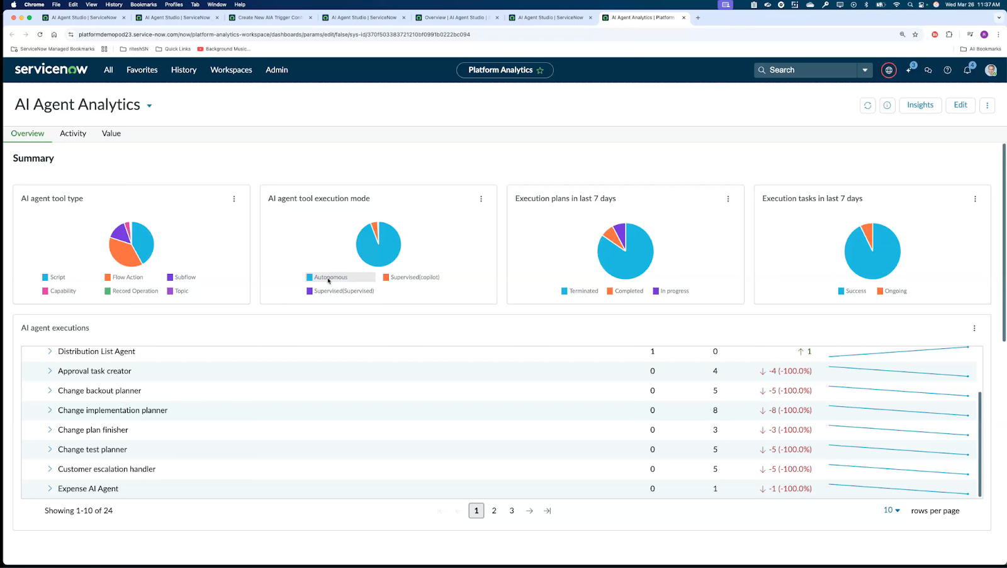Expand the Change implementation planner row
Screen dimensions: 1007x568
tap(50, 410)
